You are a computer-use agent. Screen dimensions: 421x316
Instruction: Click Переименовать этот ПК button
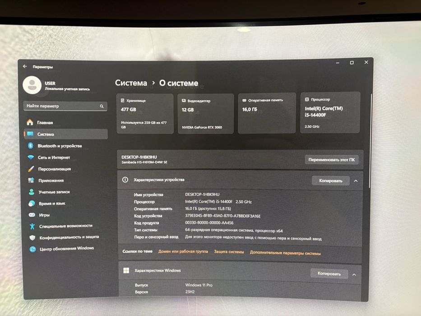click(x=332, y=160)
